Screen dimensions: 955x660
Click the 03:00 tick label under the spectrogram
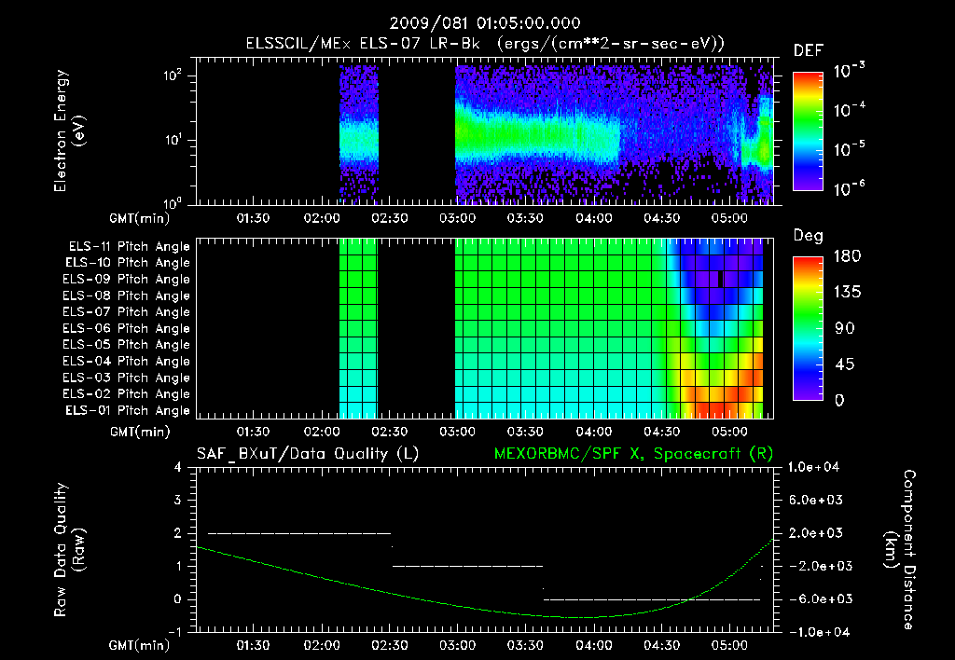[x=457, y=218]
